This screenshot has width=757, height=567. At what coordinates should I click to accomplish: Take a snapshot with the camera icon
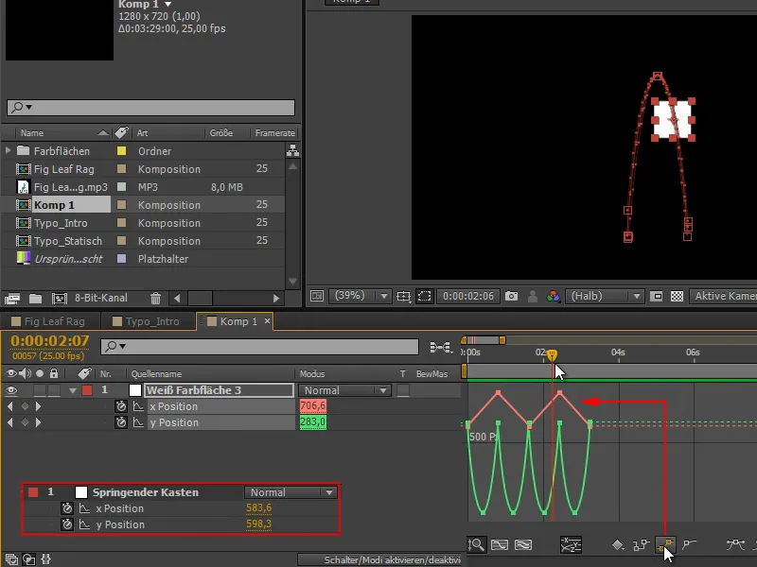click(511, 296)
